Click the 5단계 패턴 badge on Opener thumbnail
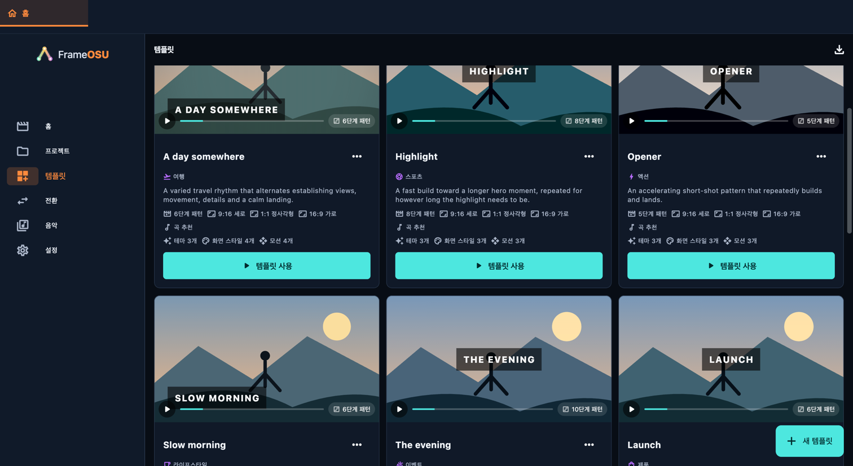 tap(816, 121)
